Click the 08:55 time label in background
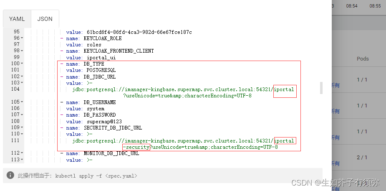The width and height of the screenshot is (386, 191). (x=375, y=6)
